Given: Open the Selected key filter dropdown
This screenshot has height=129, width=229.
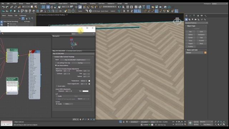Looking at the screenshot, I should (x=206, y=122).
